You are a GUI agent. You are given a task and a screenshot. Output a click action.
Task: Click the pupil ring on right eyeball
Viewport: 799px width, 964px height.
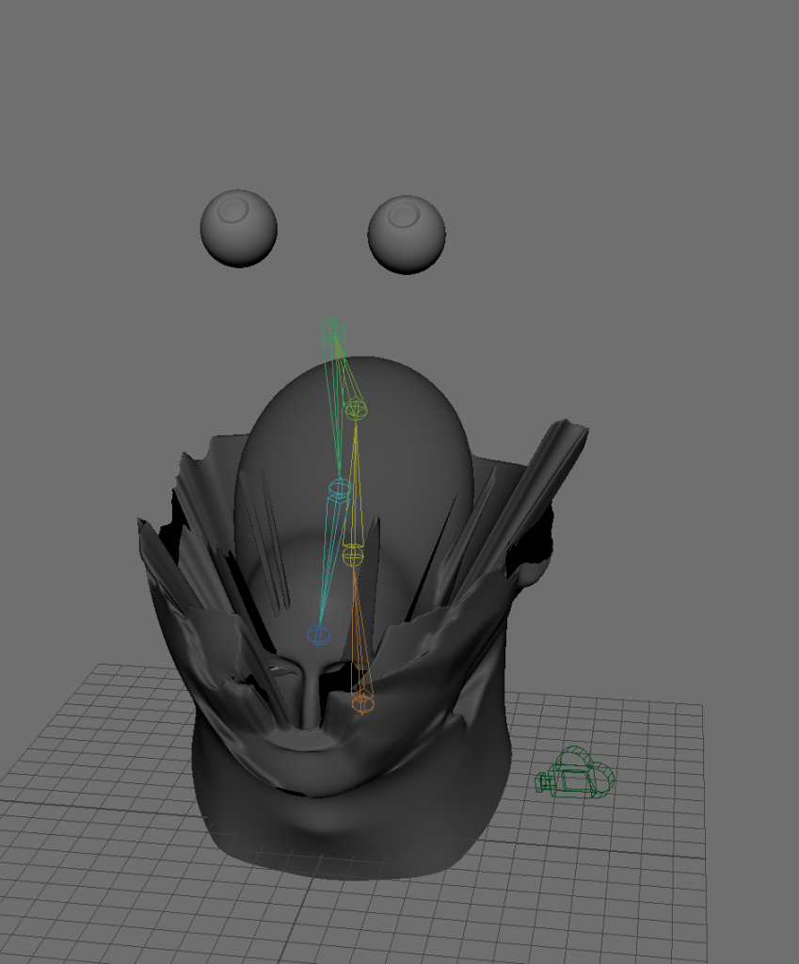405,216
